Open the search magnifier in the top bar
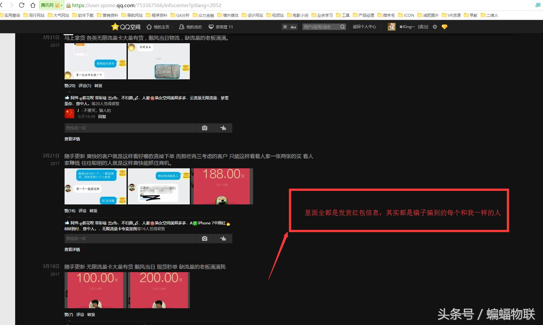Image resolution: width=543 pixels, height=325 pixels. 342,27
